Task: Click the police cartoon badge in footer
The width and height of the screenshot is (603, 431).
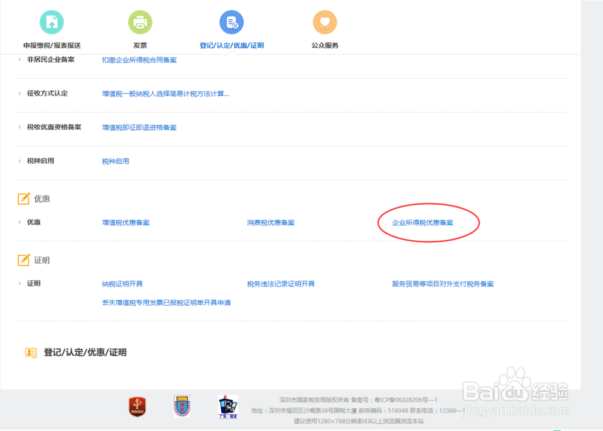Action: click(228, 406)
